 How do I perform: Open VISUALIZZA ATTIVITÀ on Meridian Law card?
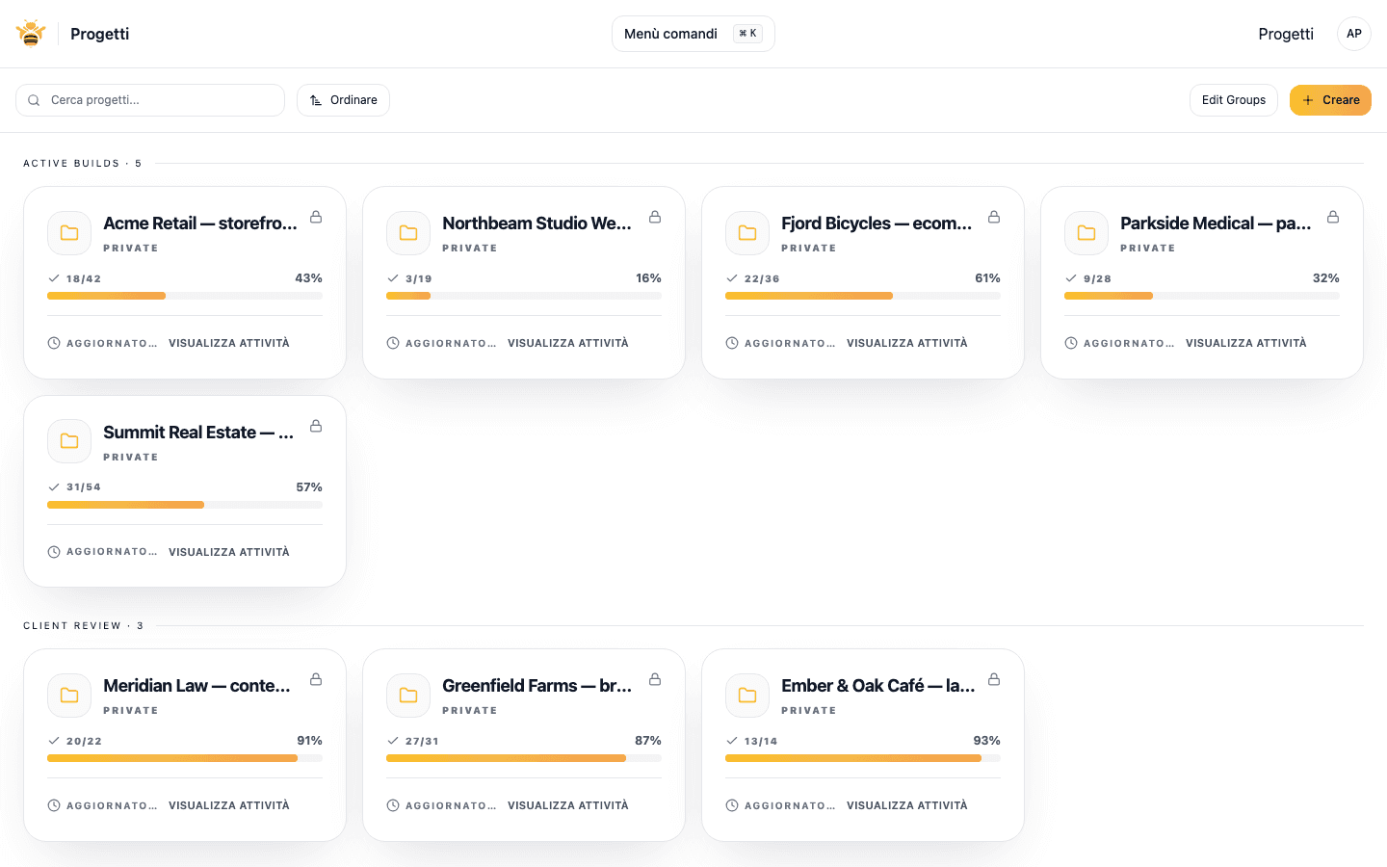pos(228,804)
